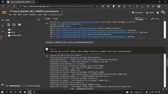The height and width of the screenshot is (94, 168).
Task: Open the ppa.launchpad.net openkim link
Action: (78, 22)
